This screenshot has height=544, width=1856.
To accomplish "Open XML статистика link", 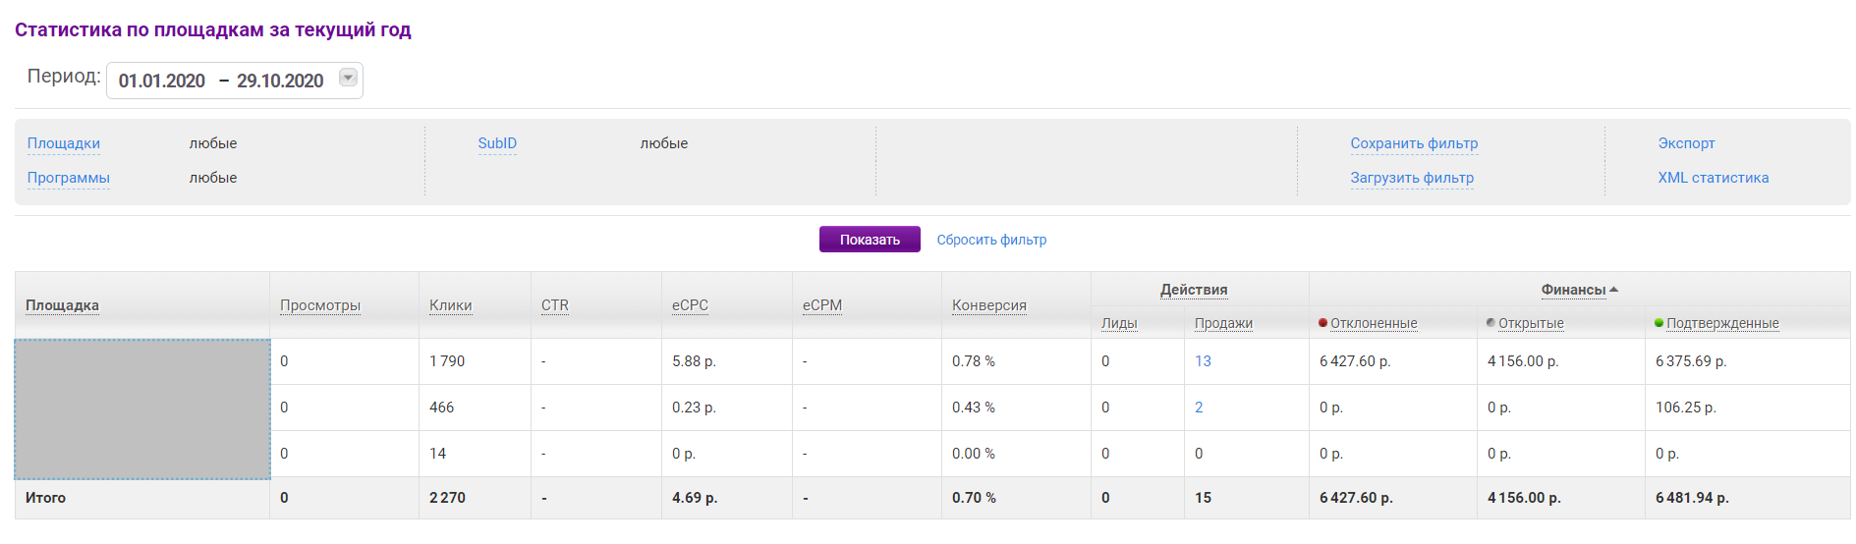I will pyautogui.click(x=1713, y=178).
